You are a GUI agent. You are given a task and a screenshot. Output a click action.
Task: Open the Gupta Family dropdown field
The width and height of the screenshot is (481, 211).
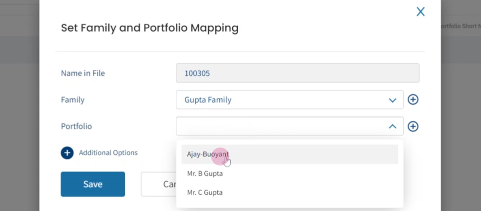[x=290, y=100]
